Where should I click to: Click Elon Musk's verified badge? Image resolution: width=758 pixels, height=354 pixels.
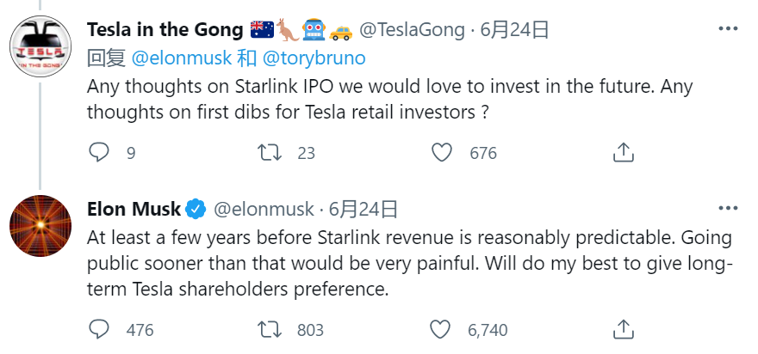point(196,208)
